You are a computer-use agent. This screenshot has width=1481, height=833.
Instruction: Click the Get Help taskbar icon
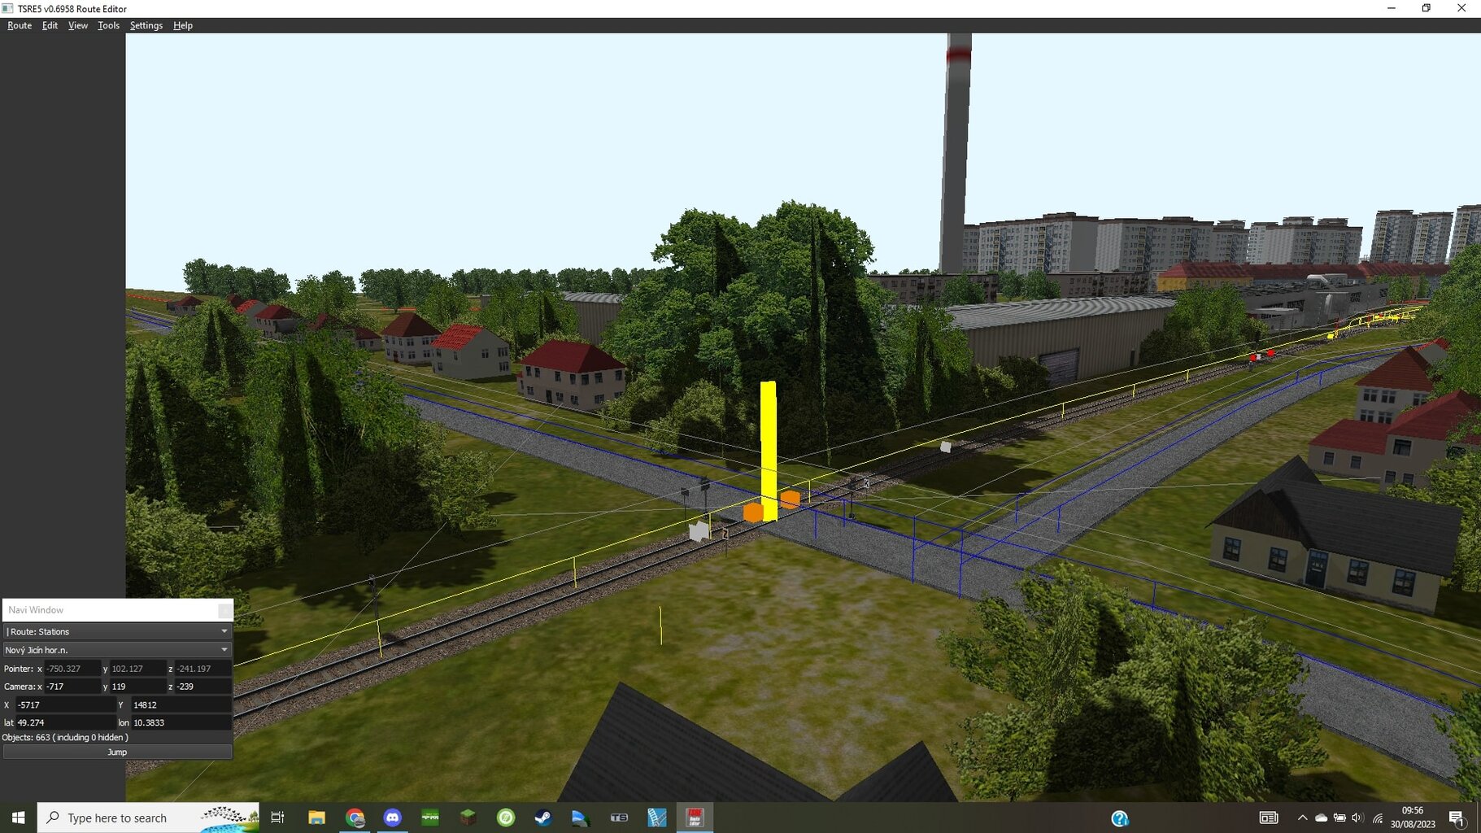[1120, 818]
